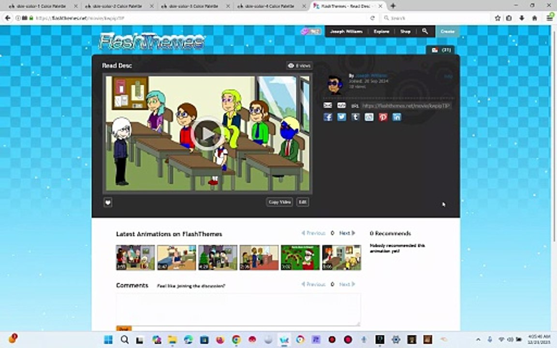Screen dimensions: 557x348
Task: Click the email share envelope icon
Action: tap(327, 105)
